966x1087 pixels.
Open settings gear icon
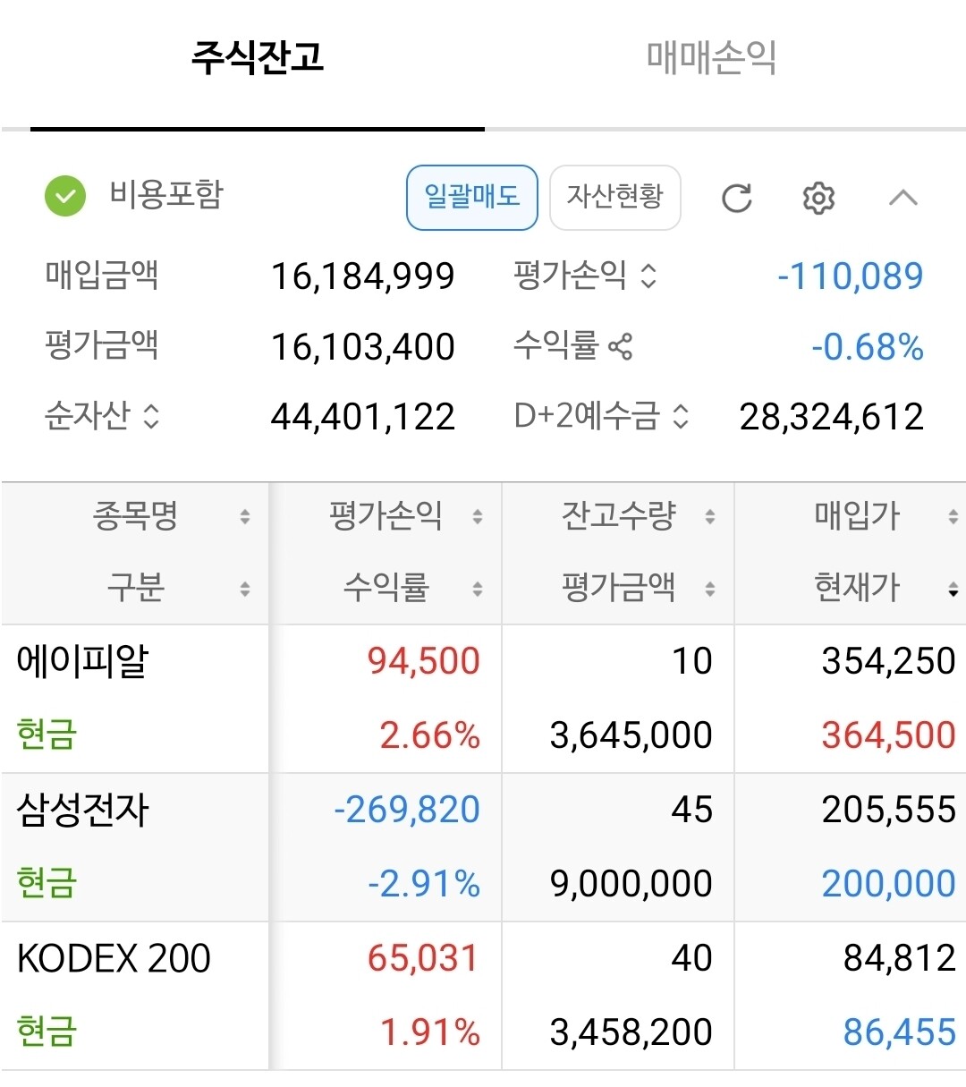click(818, 198)
